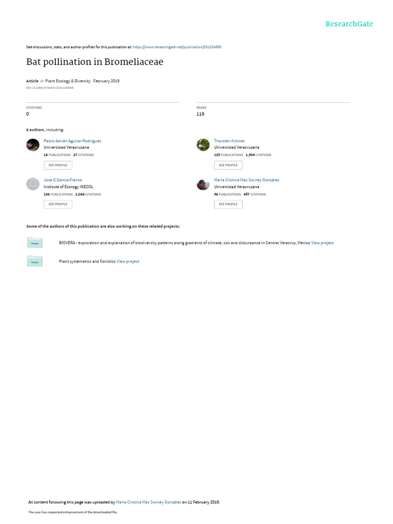Click See Profile under Jose G Garcia-Franco
The width and height of the screenshot is (393, 524).
[x=58, y=204]
